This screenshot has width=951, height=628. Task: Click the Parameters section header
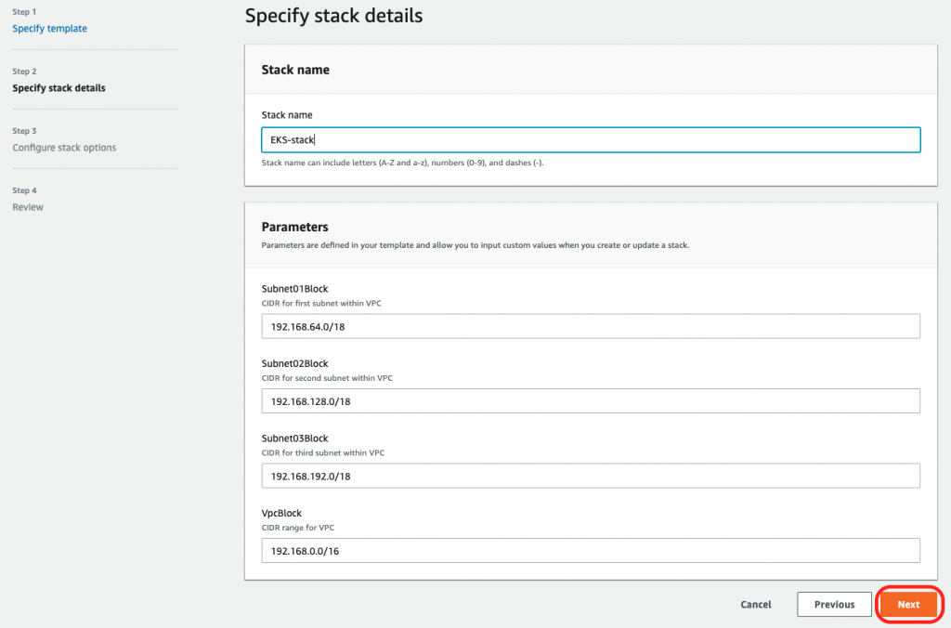[x=295, y=227]
